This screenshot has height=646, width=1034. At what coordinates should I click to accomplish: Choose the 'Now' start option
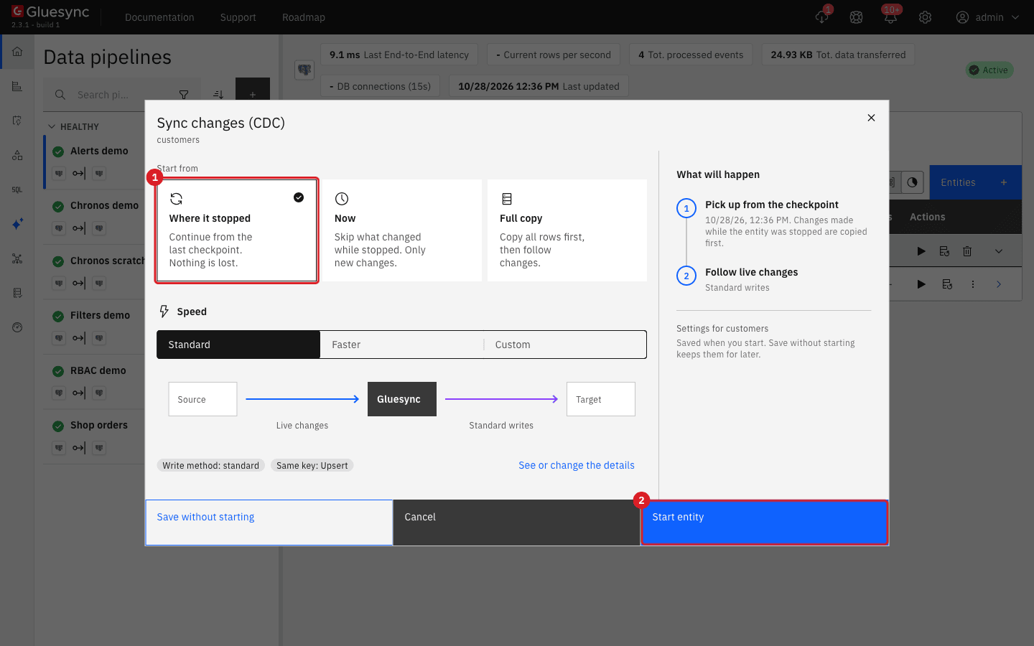click(402, 230)
